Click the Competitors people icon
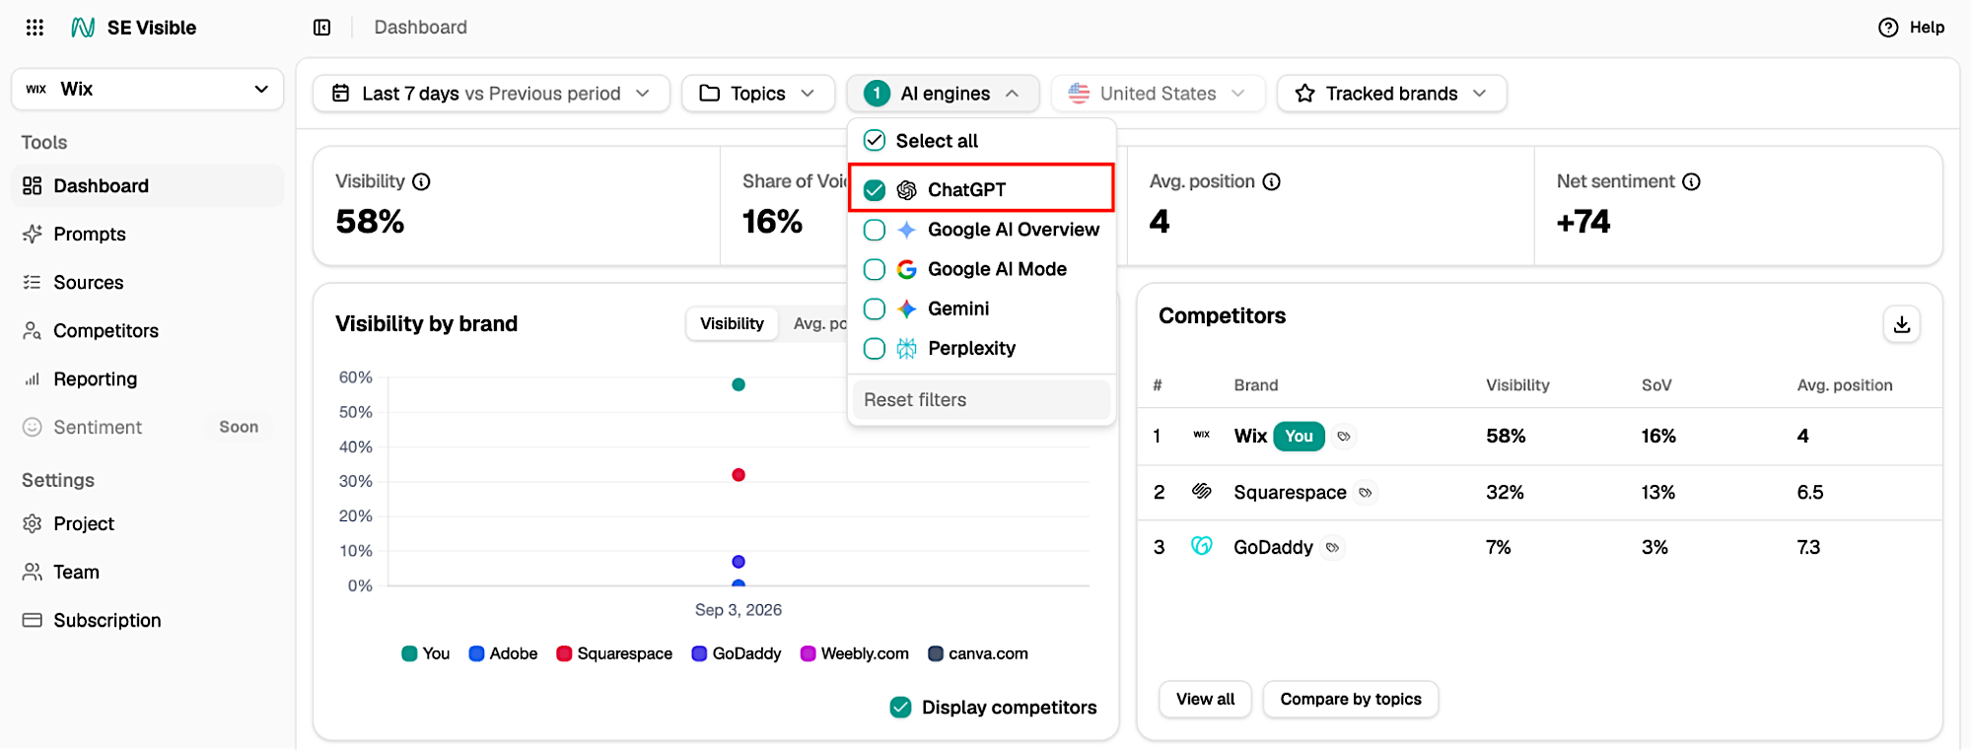 tap(33, 330)
